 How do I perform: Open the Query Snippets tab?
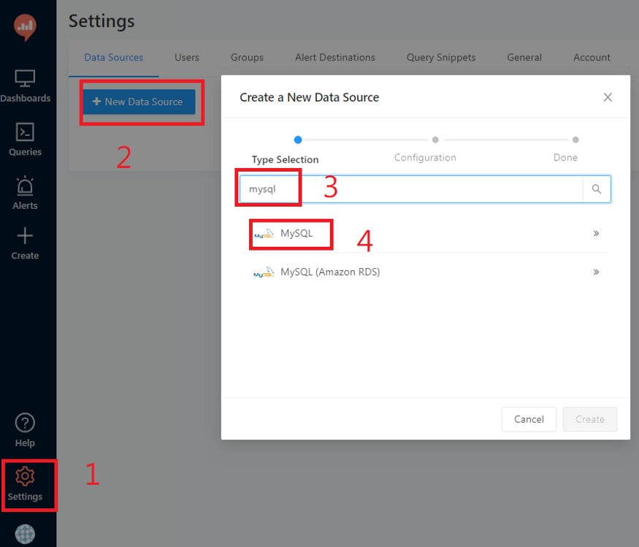point(441,57)
